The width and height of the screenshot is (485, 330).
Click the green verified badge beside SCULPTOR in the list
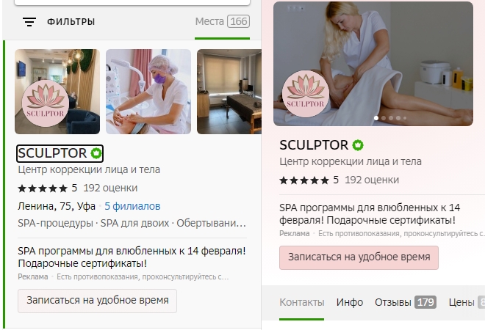(96, 153)
